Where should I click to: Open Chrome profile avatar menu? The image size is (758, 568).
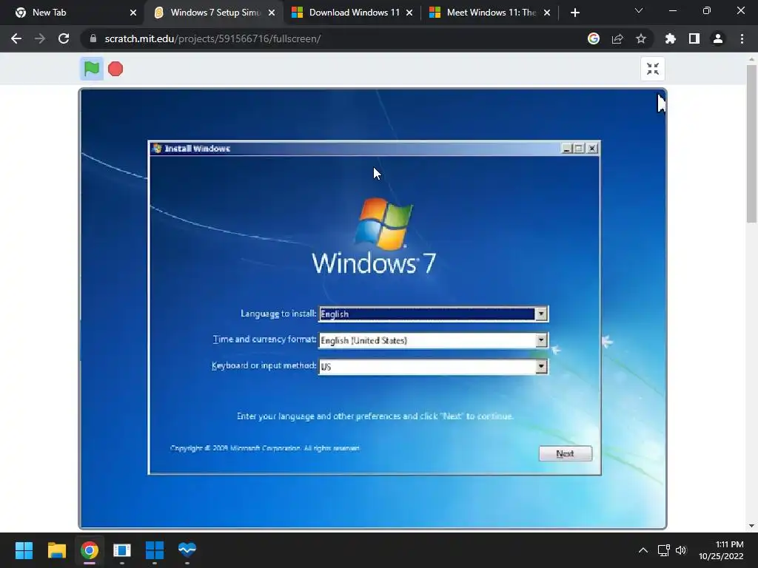718,38
